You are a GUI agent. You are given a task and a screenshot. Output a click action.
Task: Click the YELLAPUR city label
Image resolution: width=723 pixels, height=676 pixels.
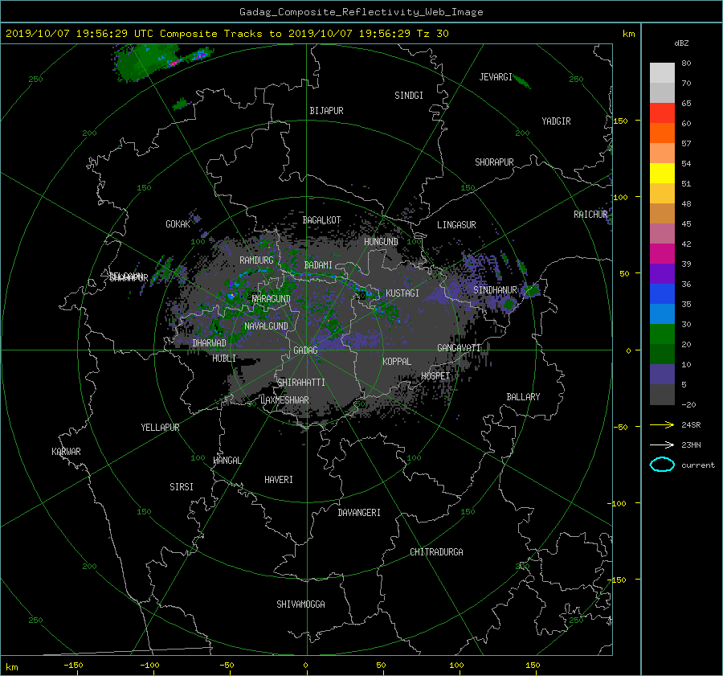coord(160,428)
